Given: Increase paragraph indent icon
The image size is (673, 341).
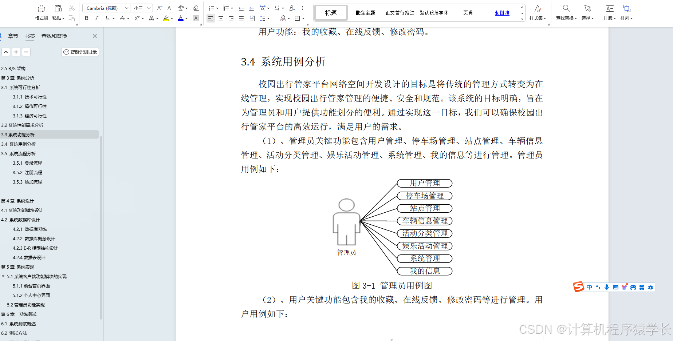Looking at the screenshot, I should pyautogui.click(x=251, y=8).
